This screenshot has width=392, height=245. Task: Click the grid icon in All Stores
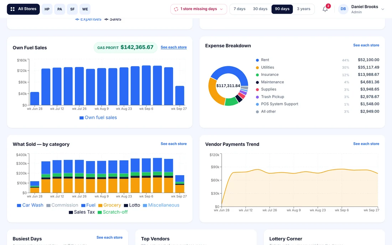(x=12, y=9)
